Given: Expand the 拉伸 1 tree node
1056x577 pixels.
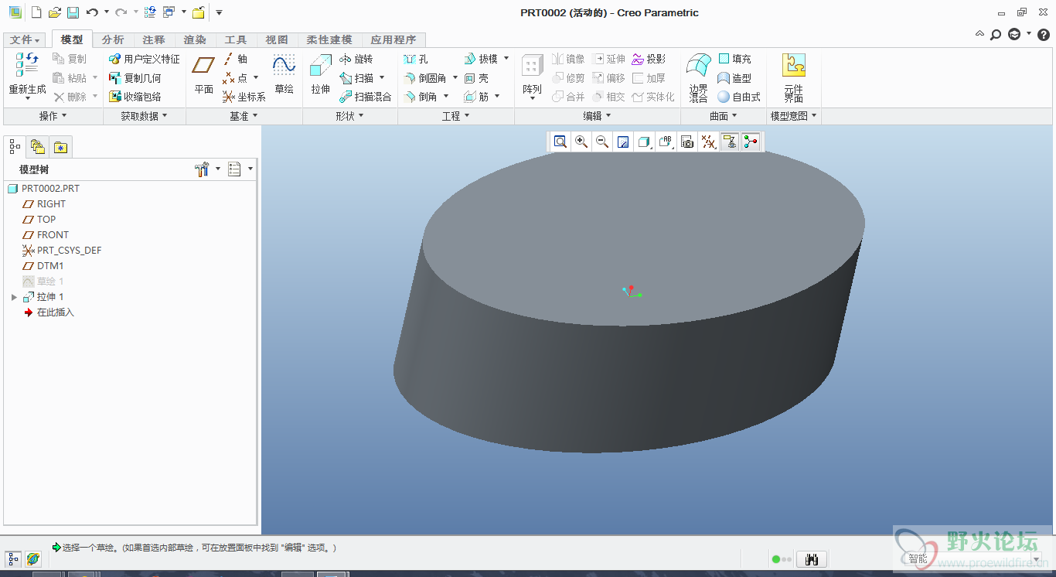Looking at the screenshot, I should click(14, 297).
